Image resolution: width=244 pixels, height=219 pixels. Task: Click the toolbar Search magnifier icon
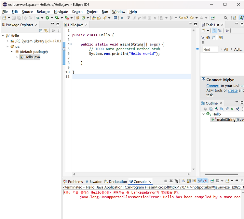(x=226, y=18)
